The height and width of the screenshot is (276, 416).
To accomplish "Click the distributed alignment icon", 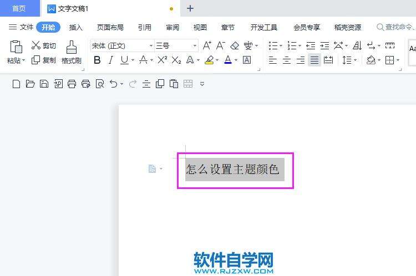I will coord(328,60).
